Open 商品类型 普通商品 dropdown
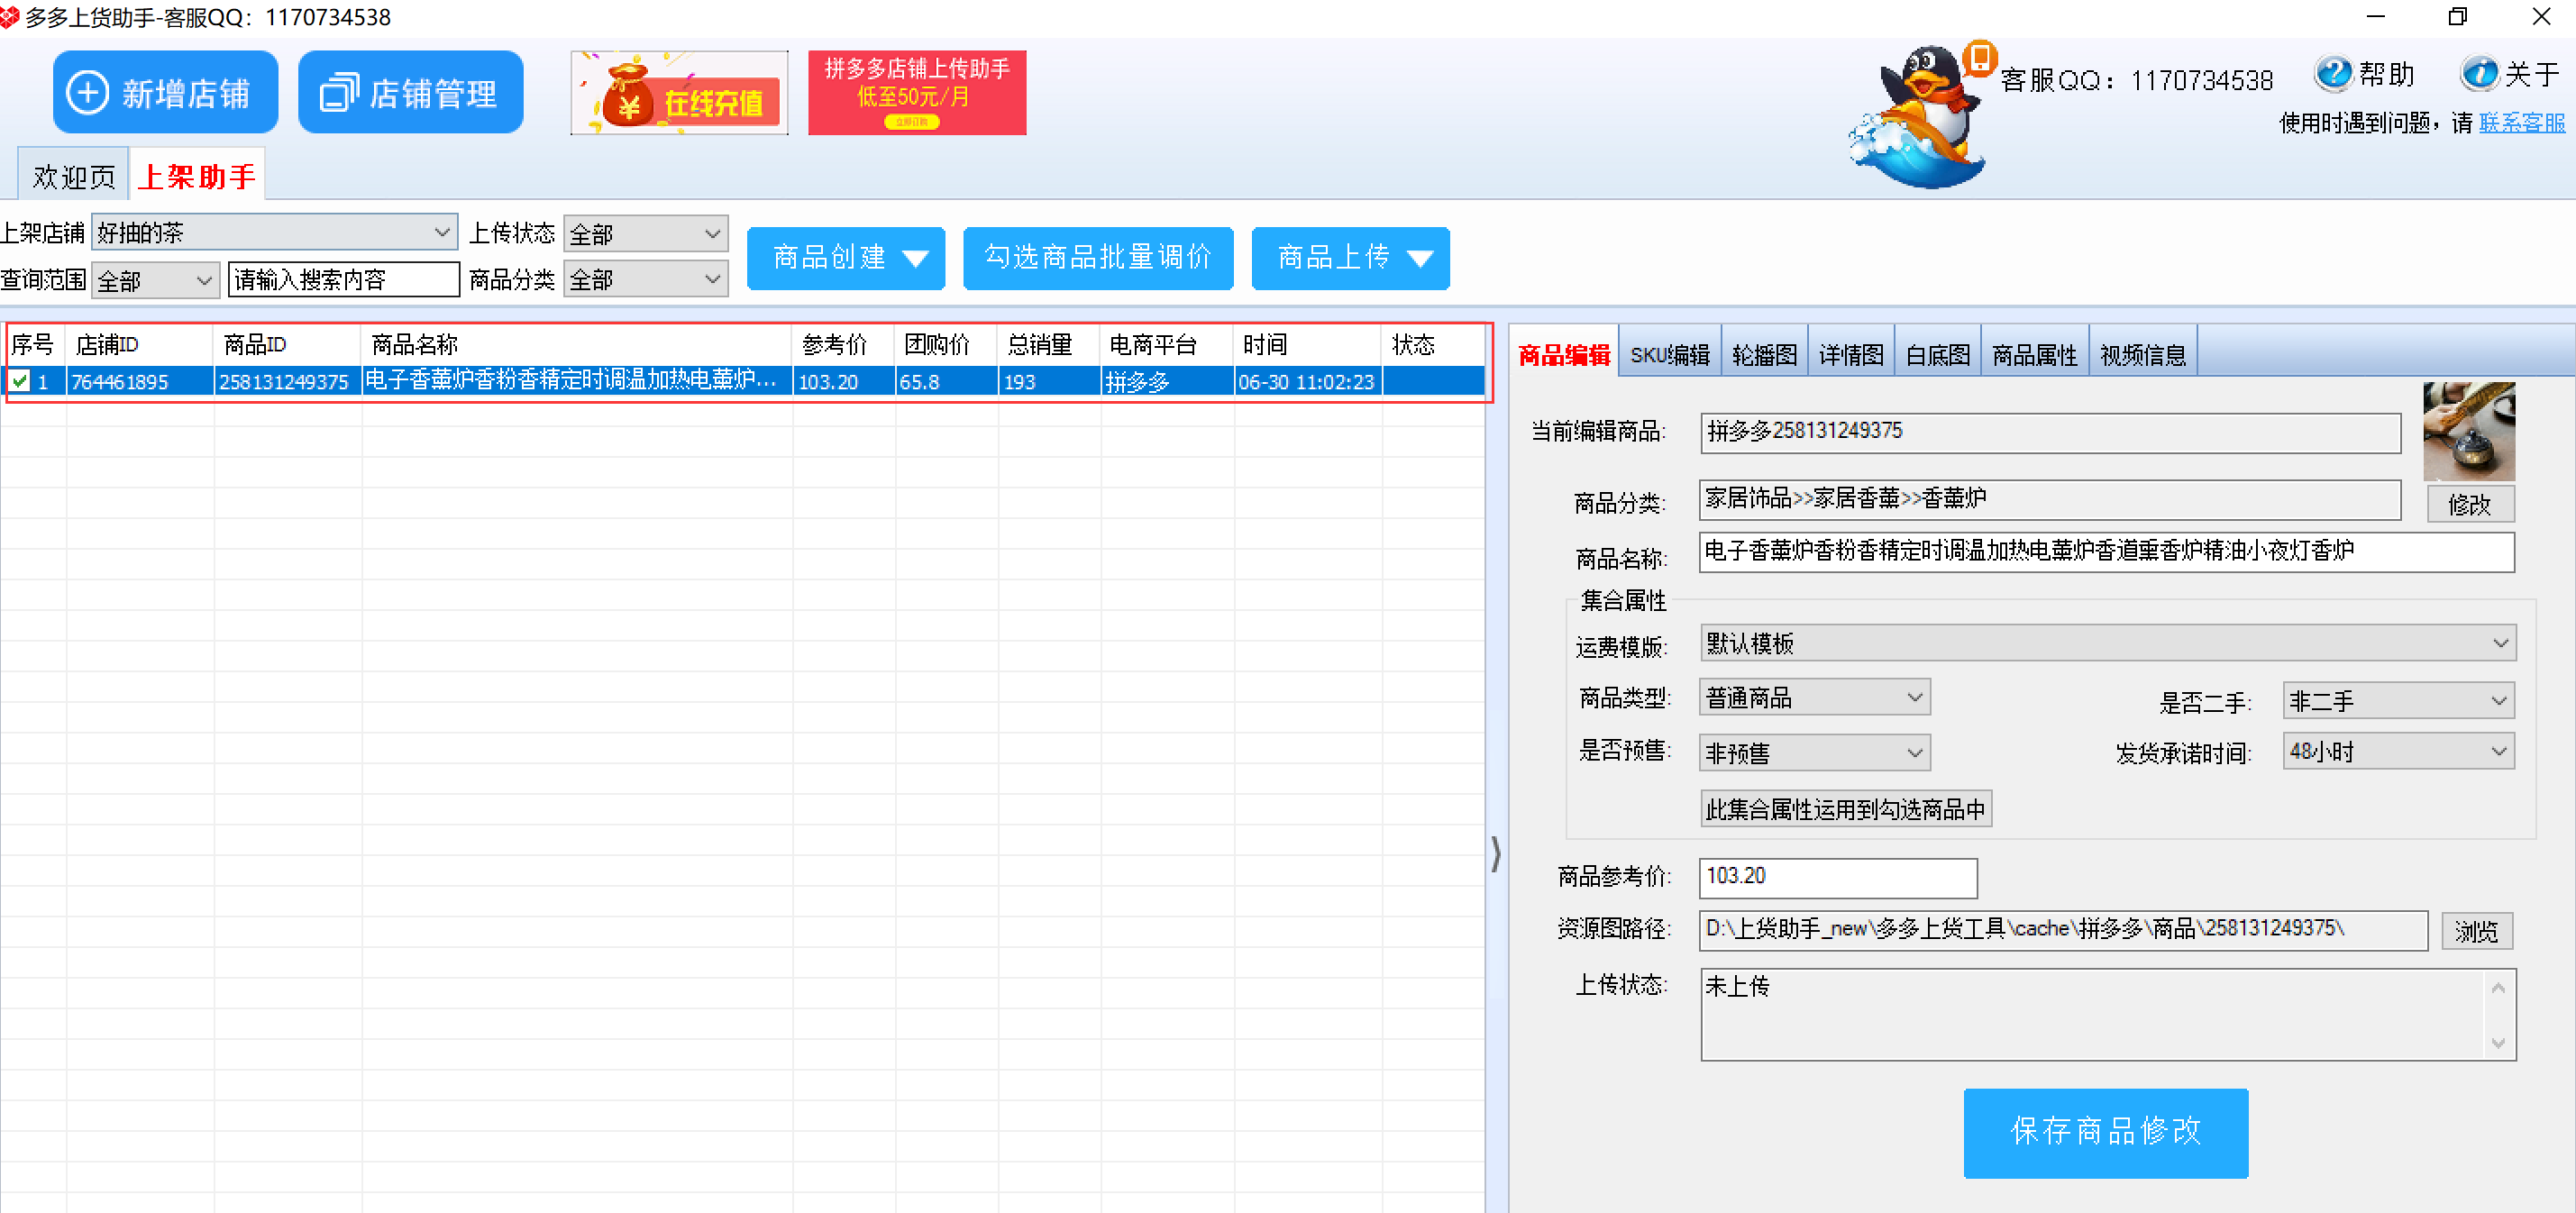The height and width of the screenshot is (1213, 2576). point(1814,697)
